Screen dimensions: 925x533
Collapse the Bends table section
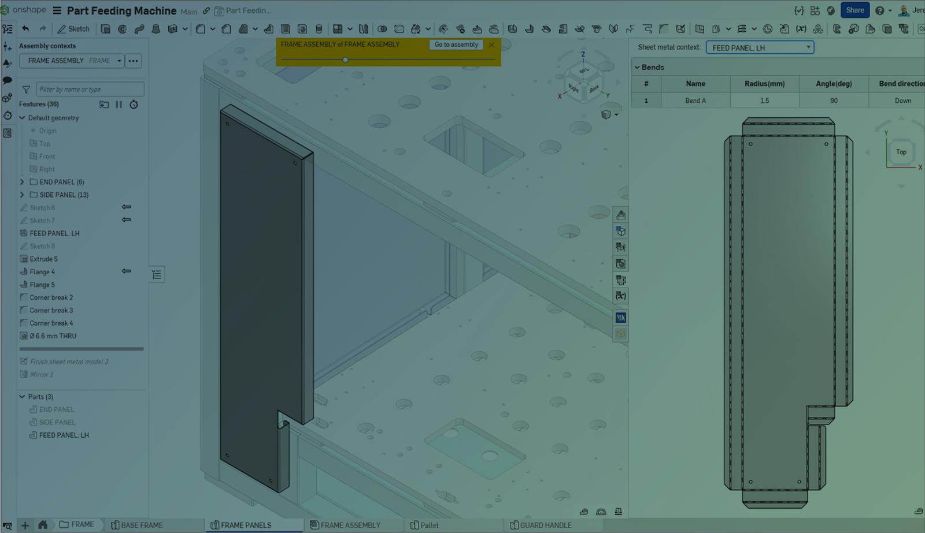[x=637, y=68]
